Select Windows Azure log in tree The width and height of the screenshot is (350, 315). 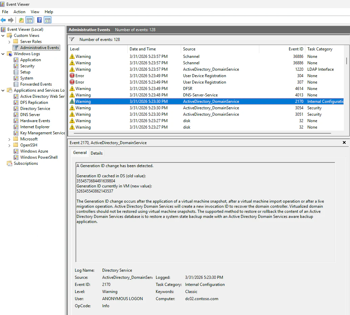click(x=34, y=151)
